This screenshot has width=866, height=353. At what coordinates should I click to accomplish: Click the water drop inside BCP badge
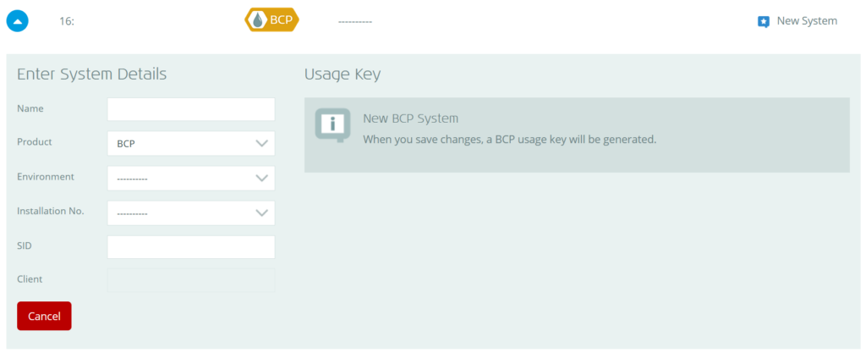(258, 20)
